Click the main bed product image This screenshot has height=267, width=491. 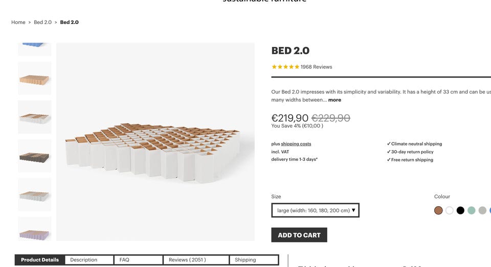point(155,142)
